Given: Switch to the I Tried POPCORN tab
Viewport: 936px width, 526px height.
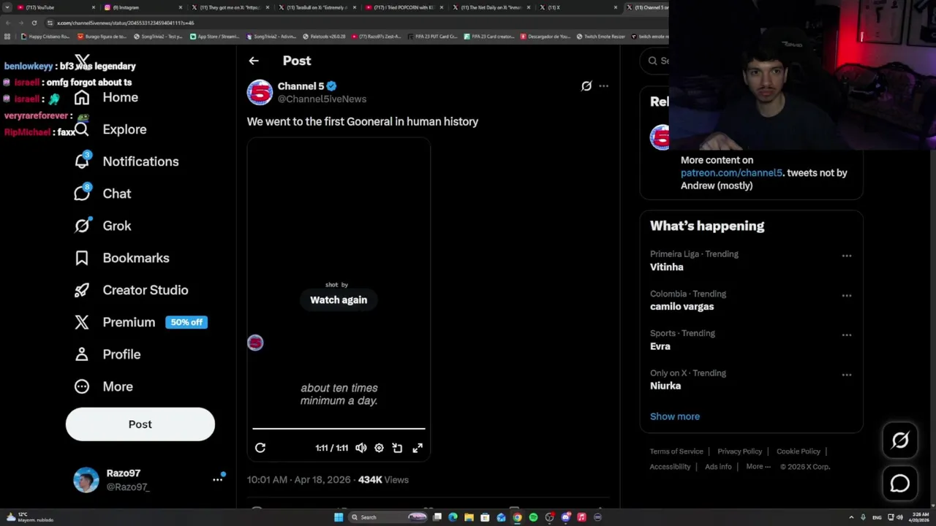Looking at the screenshot, I should tap(403, 7).
